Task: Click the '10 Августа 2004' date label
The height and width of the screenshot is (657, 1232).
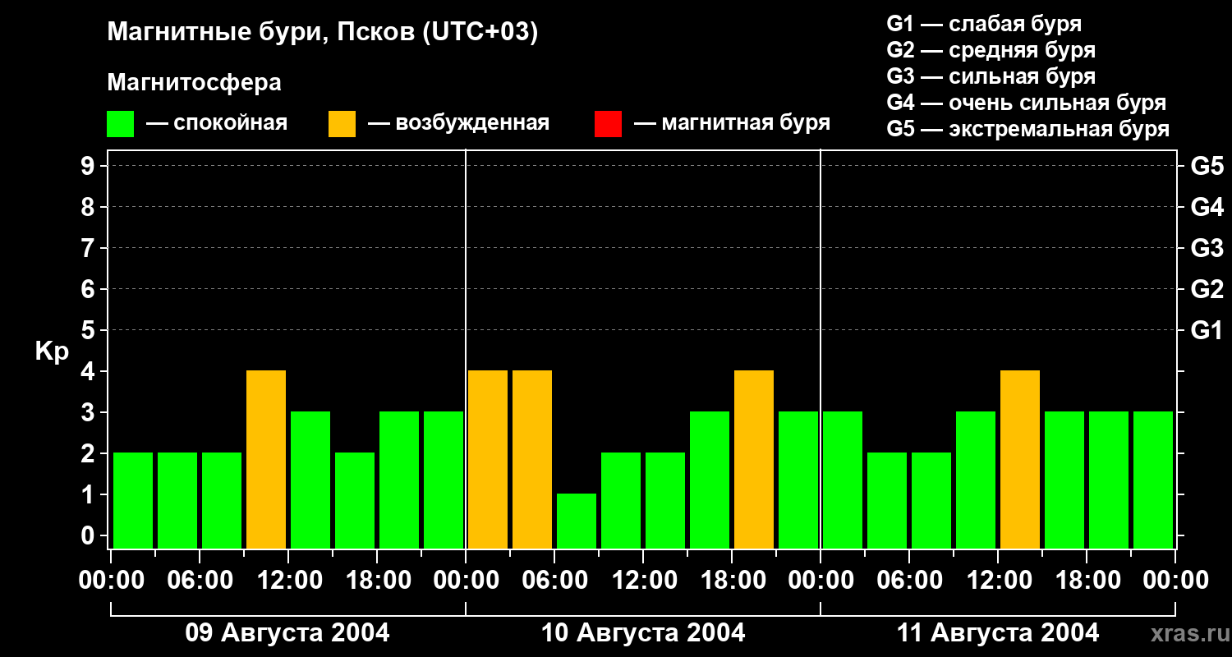Action: coord(643,633)
